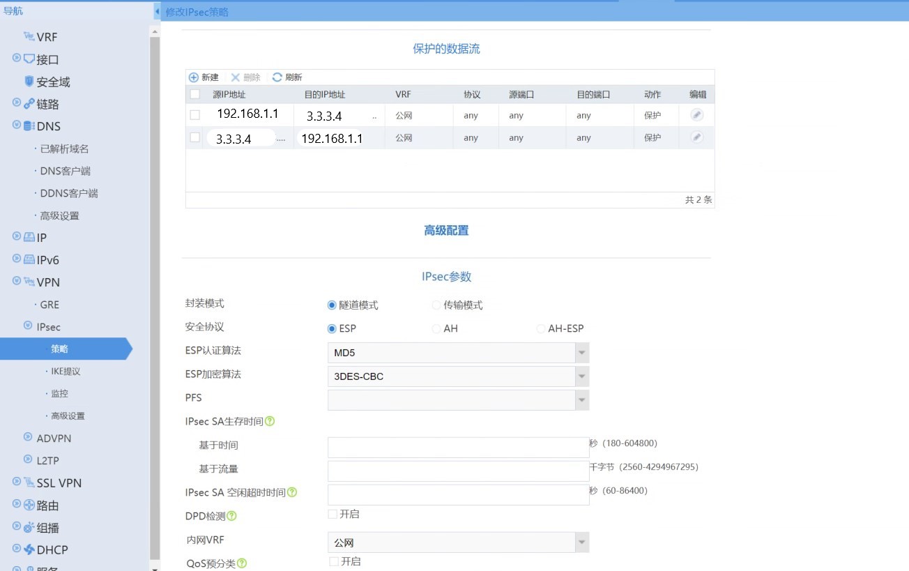Viewport: 909px width, 571px height.
Task: Click the 源IP地址 column header
Action: tap(229, 95)
